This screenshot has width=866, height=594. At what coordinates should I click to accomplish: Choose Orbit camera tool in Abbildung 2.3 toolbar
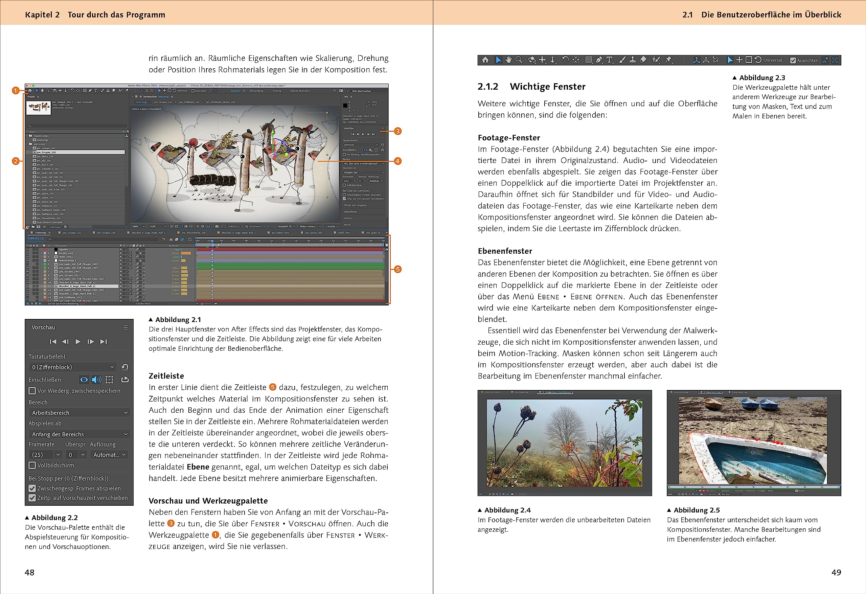(532, 60)
